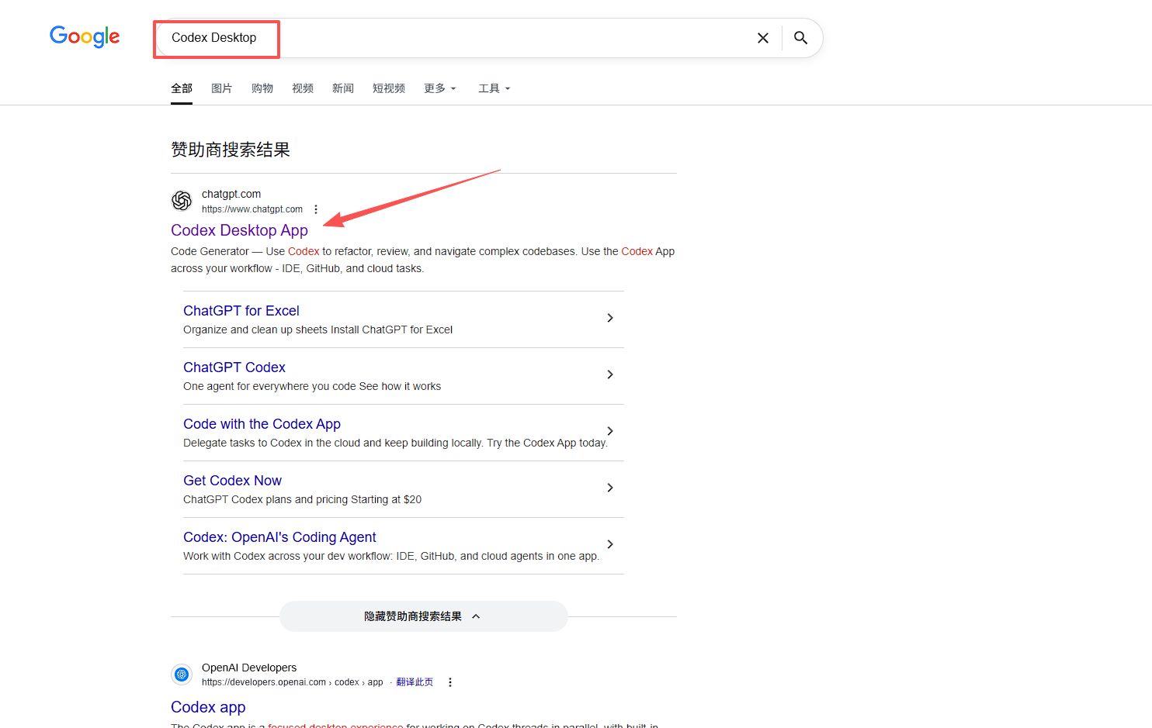
Task: Click the 'One agent for everywhere you code' description
Action: point(312,386)
